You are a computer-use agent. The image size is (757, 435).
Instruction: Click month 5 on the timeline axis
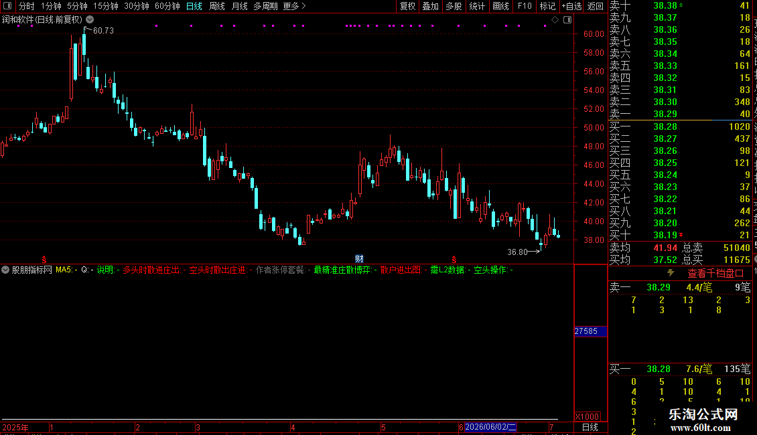(x=383, y=427)
